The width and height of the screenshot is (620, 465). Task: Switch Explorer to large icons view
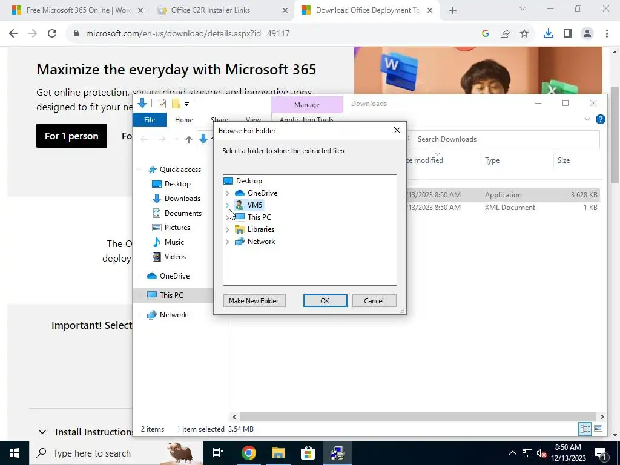(598, 429)
